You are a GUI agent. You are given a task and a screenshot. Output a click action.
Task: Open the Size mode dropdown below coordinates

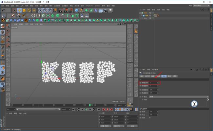[119, 126]
